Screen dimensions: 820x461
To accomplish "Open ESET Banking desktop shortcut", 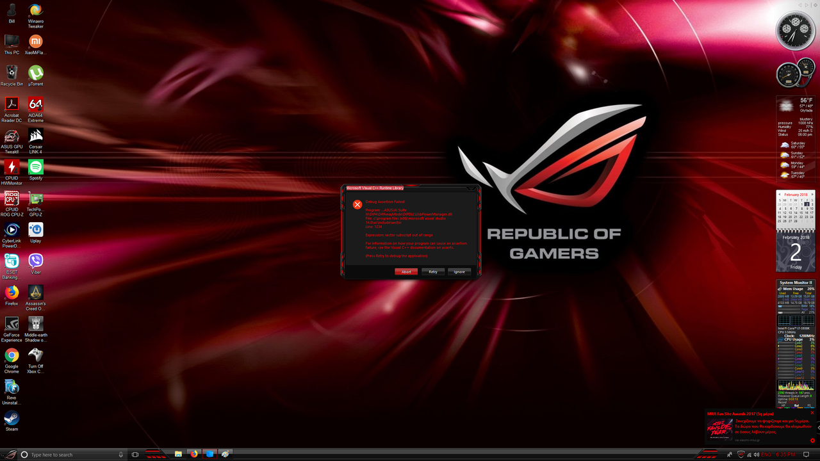I will coord(12,266).
